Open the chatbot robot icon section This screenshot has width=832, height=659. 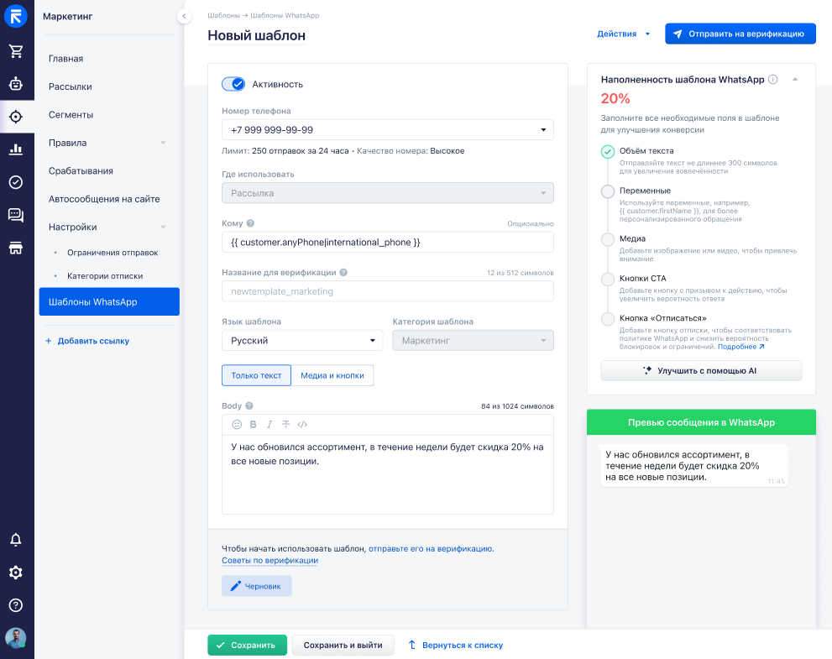coord(16,84)
